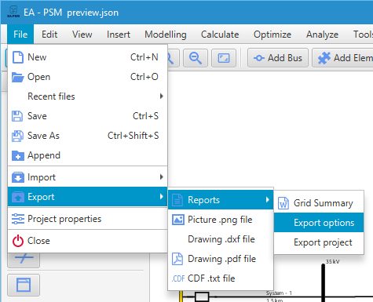
Task: Click the fit-to-screen toolbar icon
Action: (224, 58)
